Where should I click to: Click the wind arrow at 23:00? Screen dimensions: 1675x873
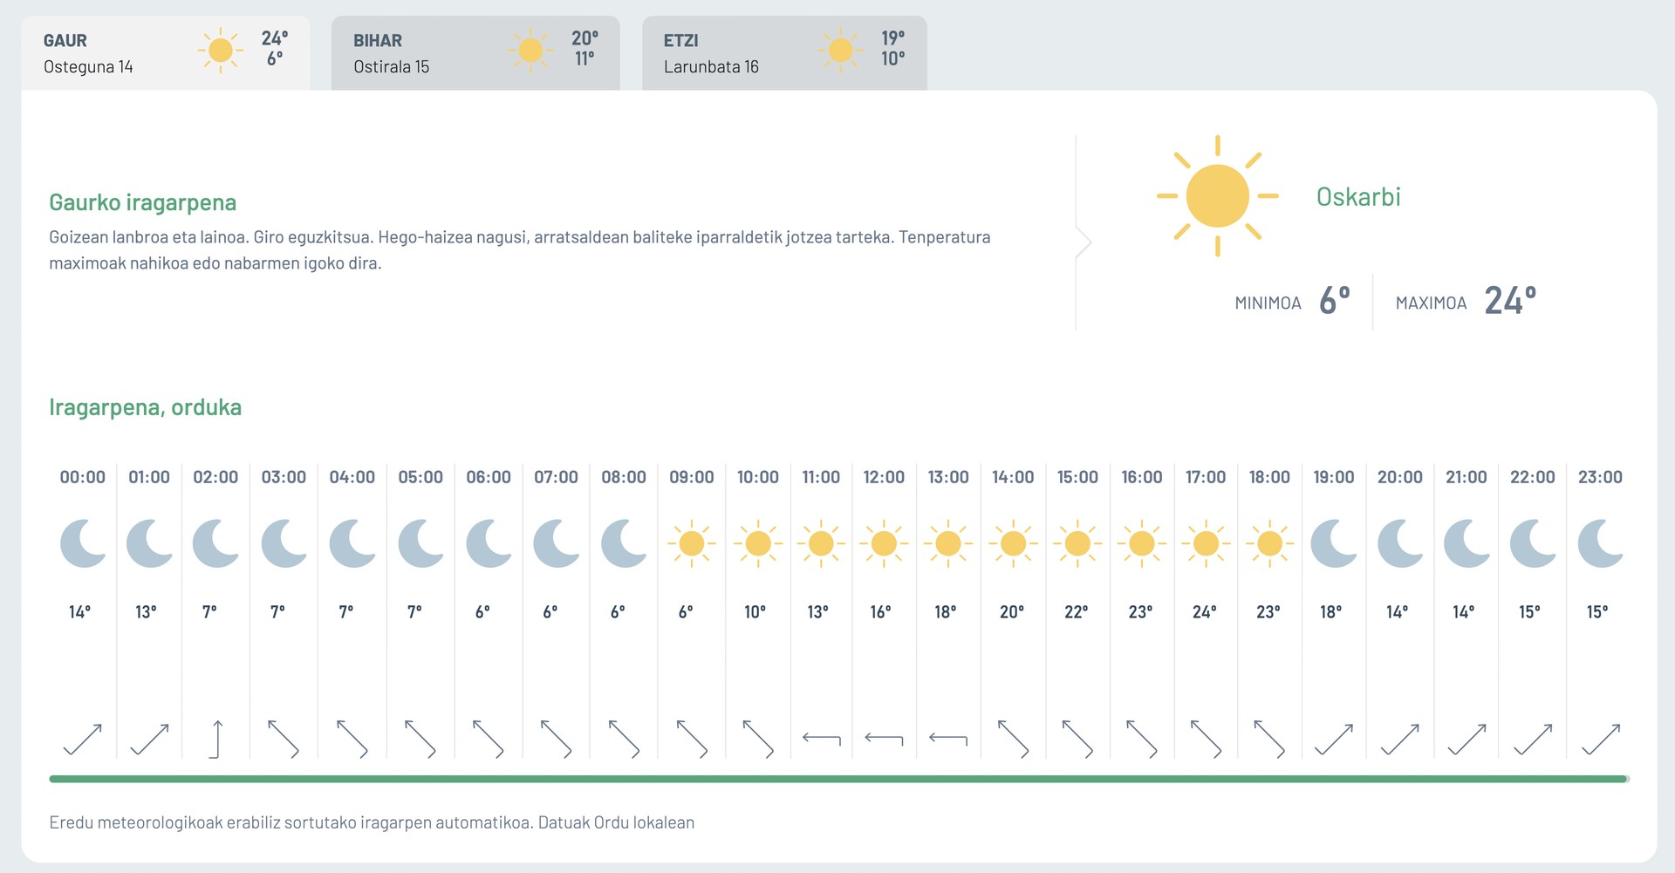[1601, 740]
